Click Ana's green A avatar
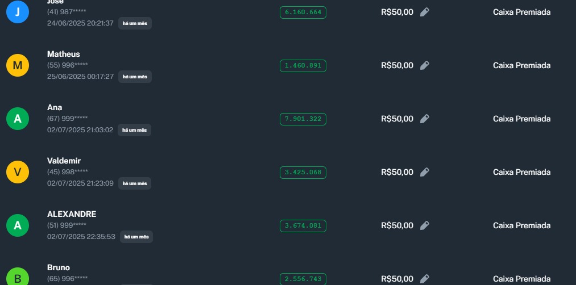The image size is (576, 285). click(18, 119)
